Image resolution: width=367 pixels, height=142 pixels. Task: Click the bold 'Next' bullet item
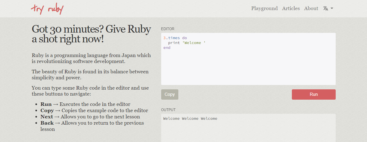coord(47,117)
